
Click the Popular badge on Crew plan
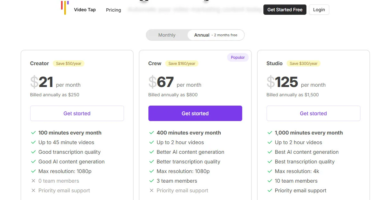click(x=238, y=57)
